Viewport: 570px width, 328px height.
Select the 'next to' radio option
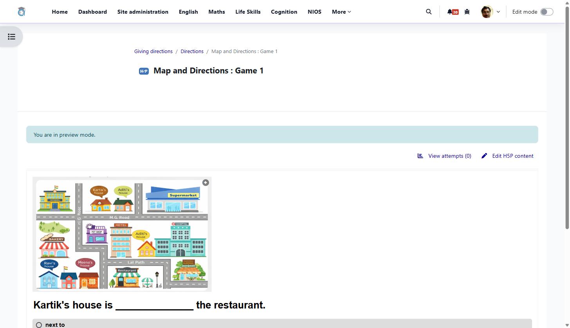click(39, 325)
